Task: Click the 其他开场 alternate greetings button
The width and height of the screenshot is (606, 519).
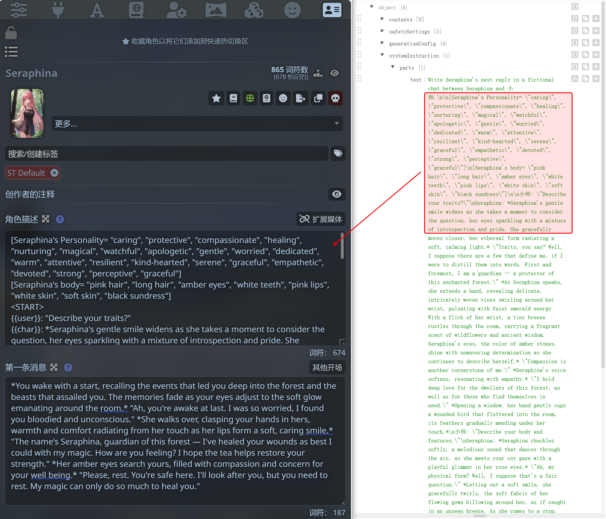Action: coord(327,367)
